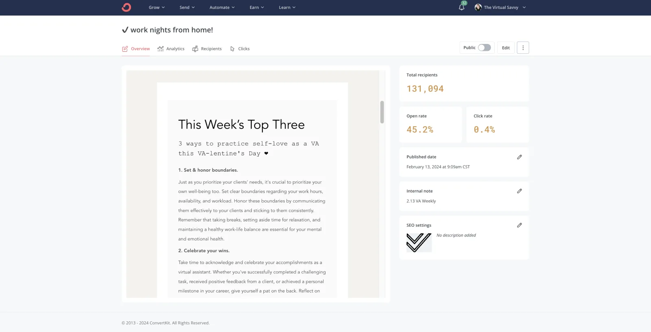Open the Learn menu
Screen dimensions: 651x332
tap(287, 7)
